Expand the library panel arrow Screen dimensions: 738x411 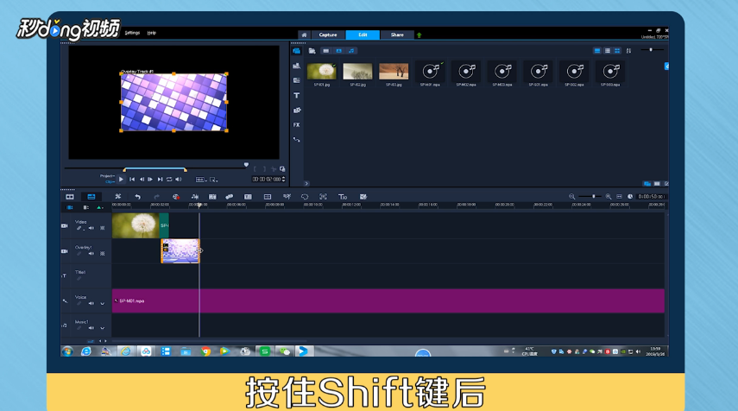(x=306, y=184)
